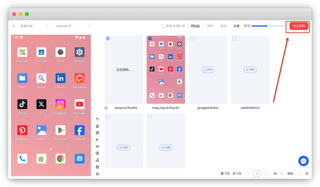Click the red 停止控制 stop control button
320x187 pixels.
click(x=299, y=26)
